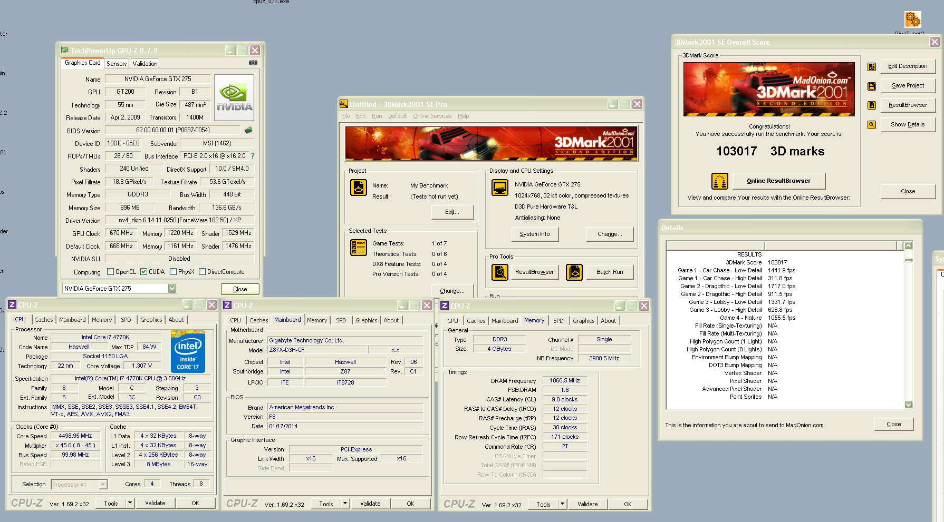Open the Run menu in 3DMark2001 SE Pro
This screenshot has width=944, height=522.
click(377, 116)
